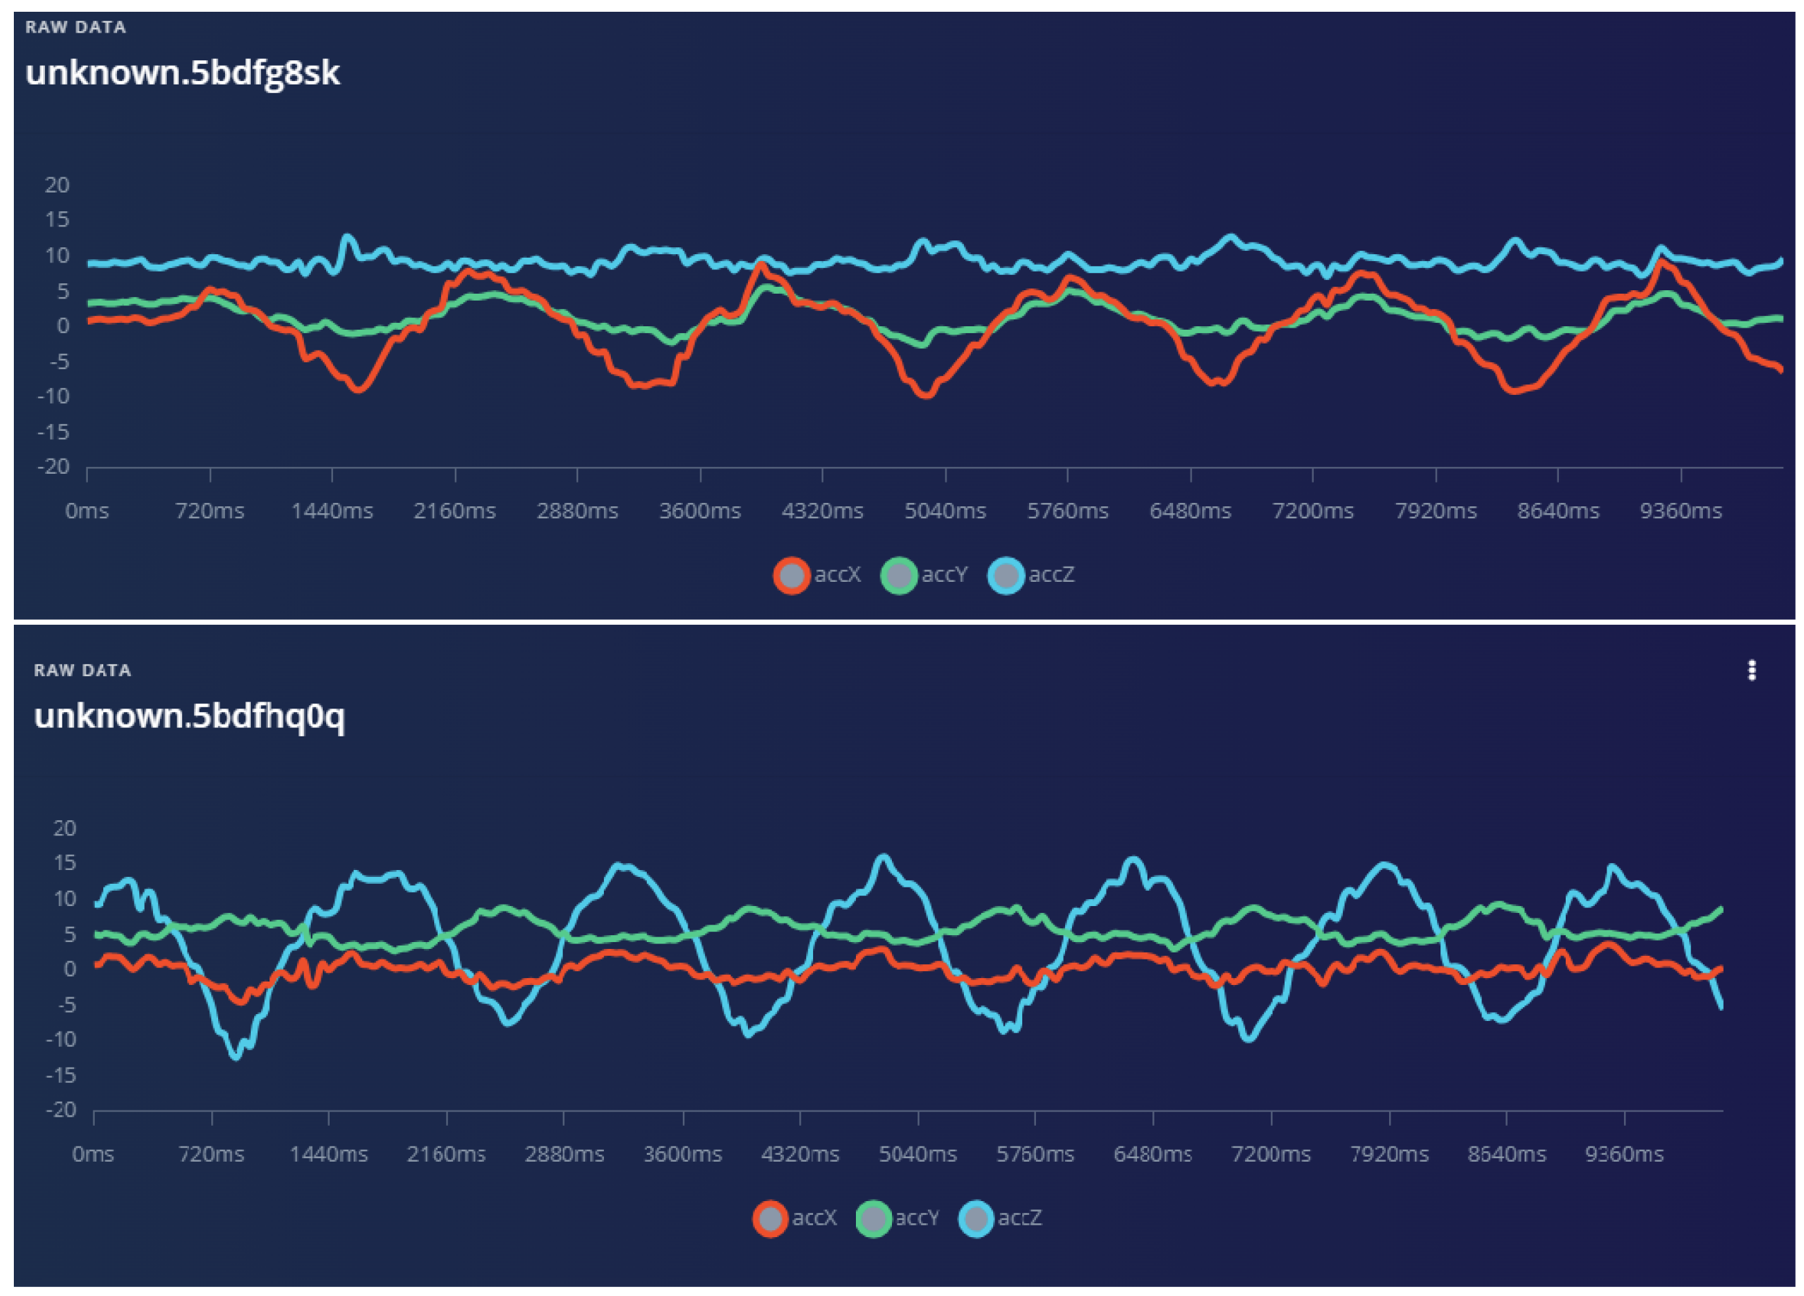Hide accY series in bottom chart legend
1804x1296 pixels.
873,1218
